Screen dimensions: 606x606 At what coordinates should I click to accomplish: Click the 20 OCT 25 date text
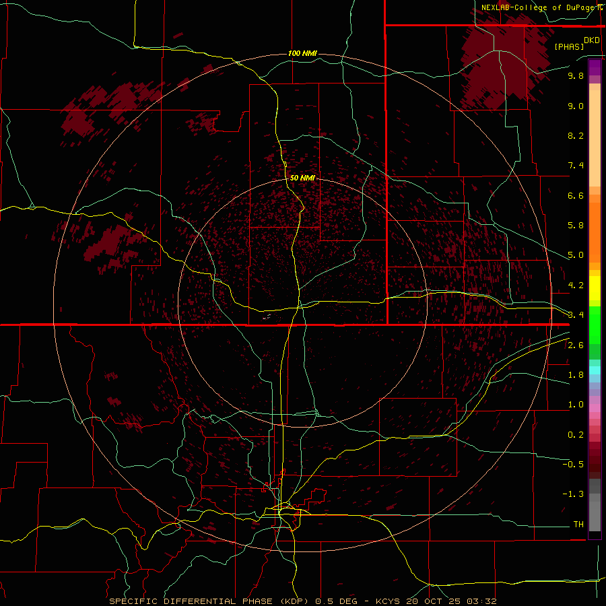434,601
